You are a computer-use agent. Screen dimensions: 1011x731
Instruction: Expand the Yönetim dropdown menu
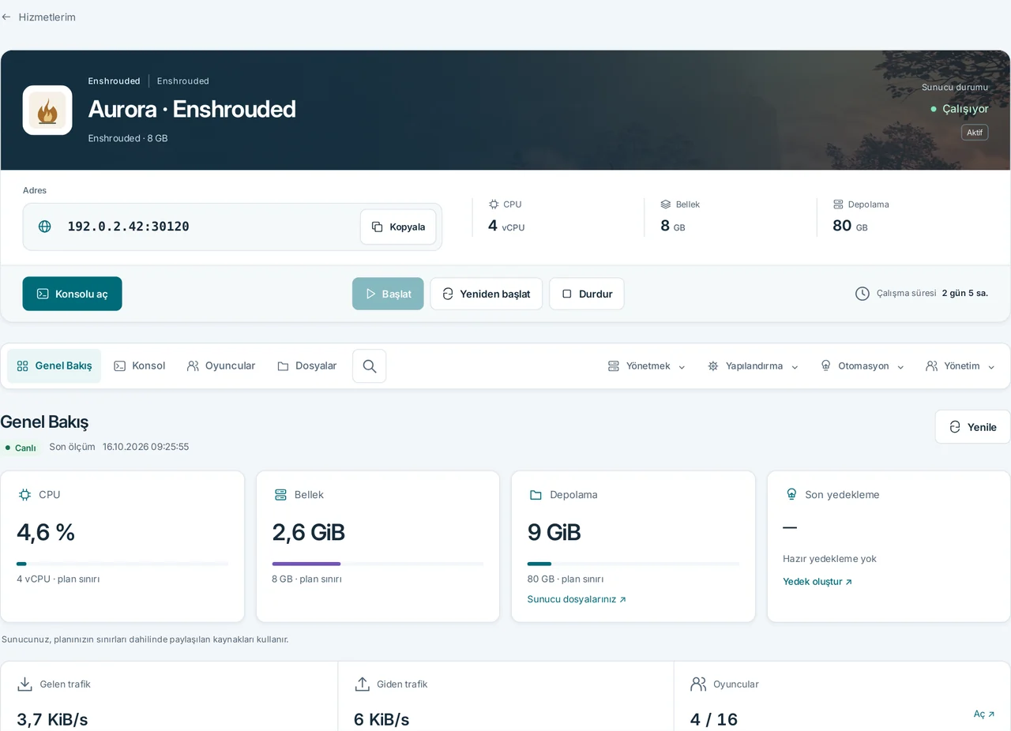960,366
